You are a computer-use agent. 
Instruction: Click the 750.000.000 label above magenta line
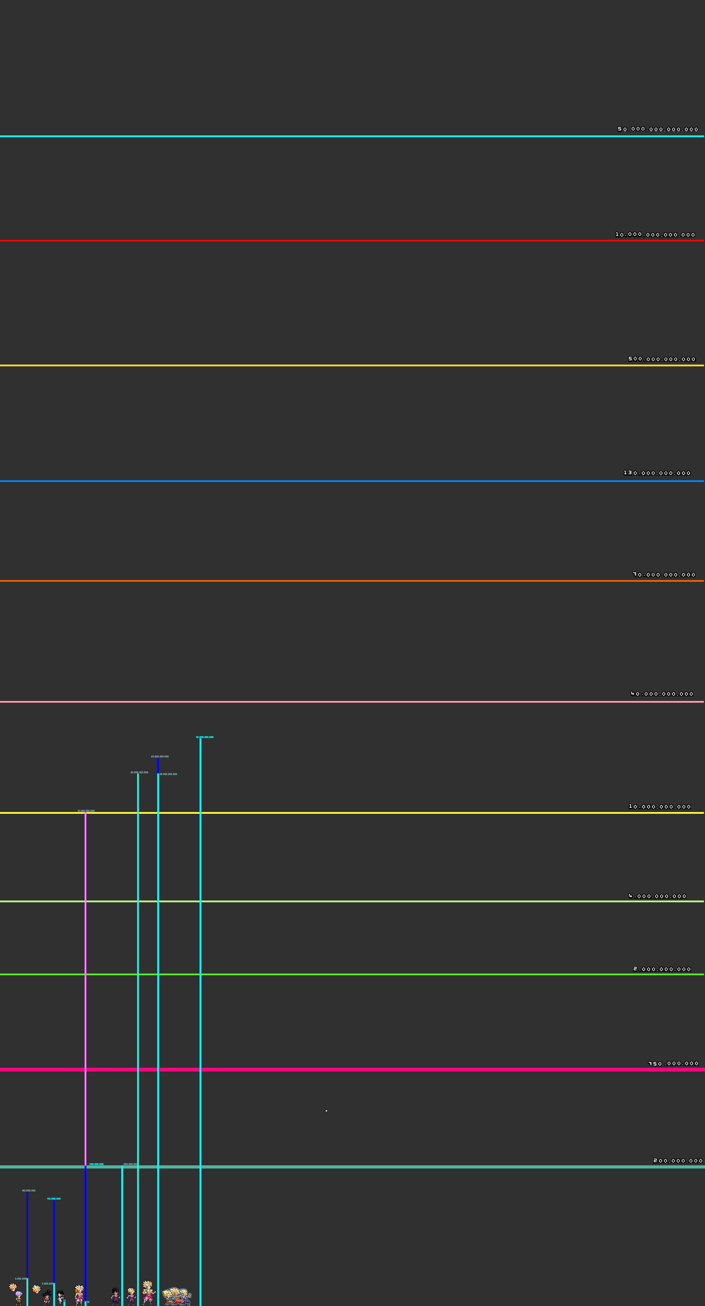(x=674, y=1064)
